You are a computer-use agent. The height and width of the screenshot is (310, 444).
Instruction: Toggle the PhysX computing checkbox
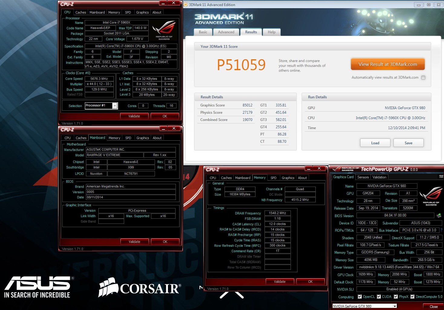396,297
